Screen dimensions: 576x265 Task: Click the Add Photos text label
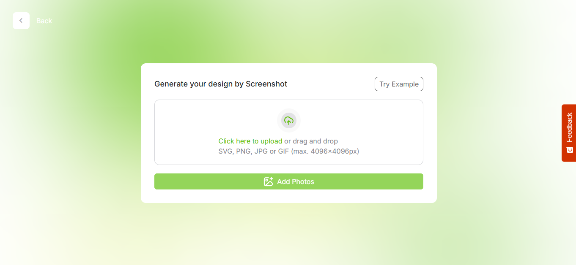[x=296, y=181]
